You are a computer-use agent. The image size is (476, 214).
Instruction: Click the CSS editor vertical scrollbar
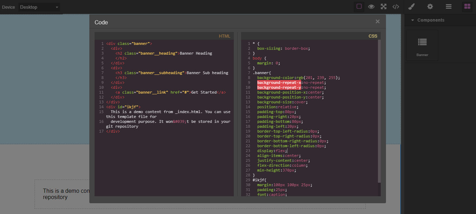[x=379, y=111]
